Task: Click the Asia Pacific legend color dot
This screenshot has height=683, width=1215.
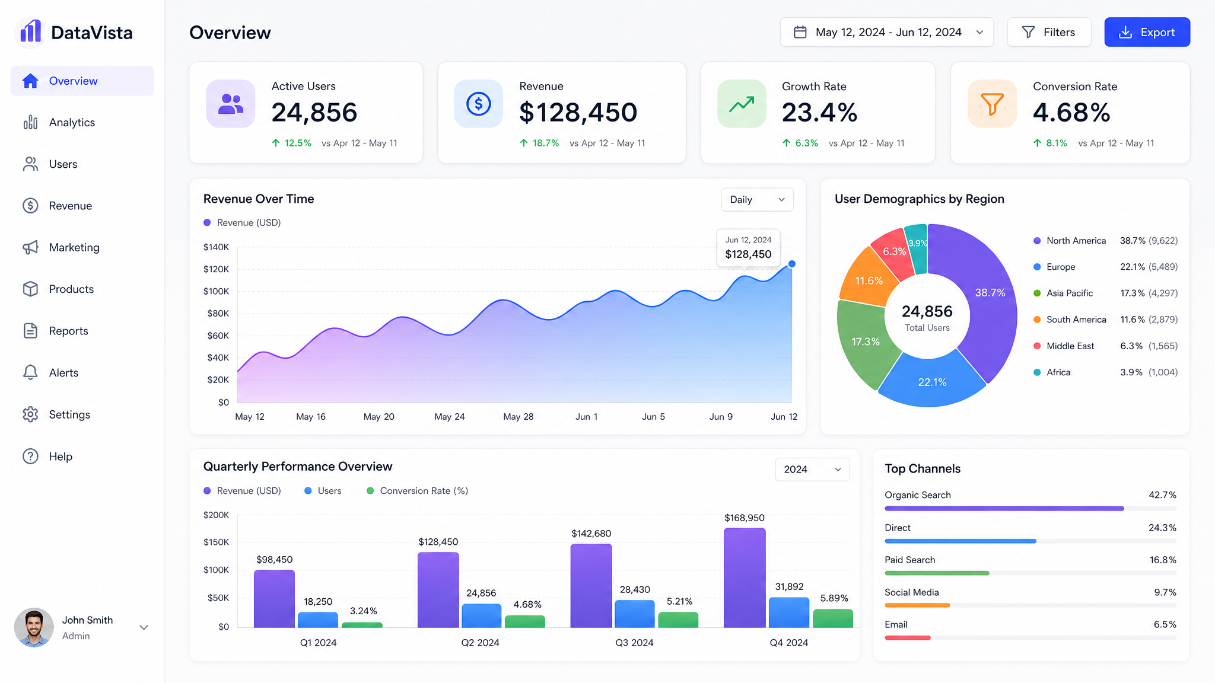Action: coord(1037,293)
